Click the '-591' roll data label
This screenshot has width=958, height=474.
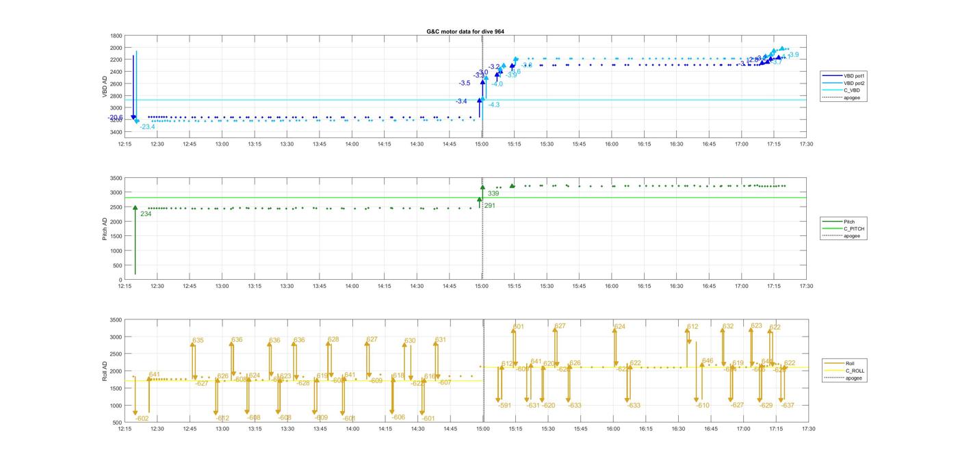pyautogui.click(x=504, y=406)
